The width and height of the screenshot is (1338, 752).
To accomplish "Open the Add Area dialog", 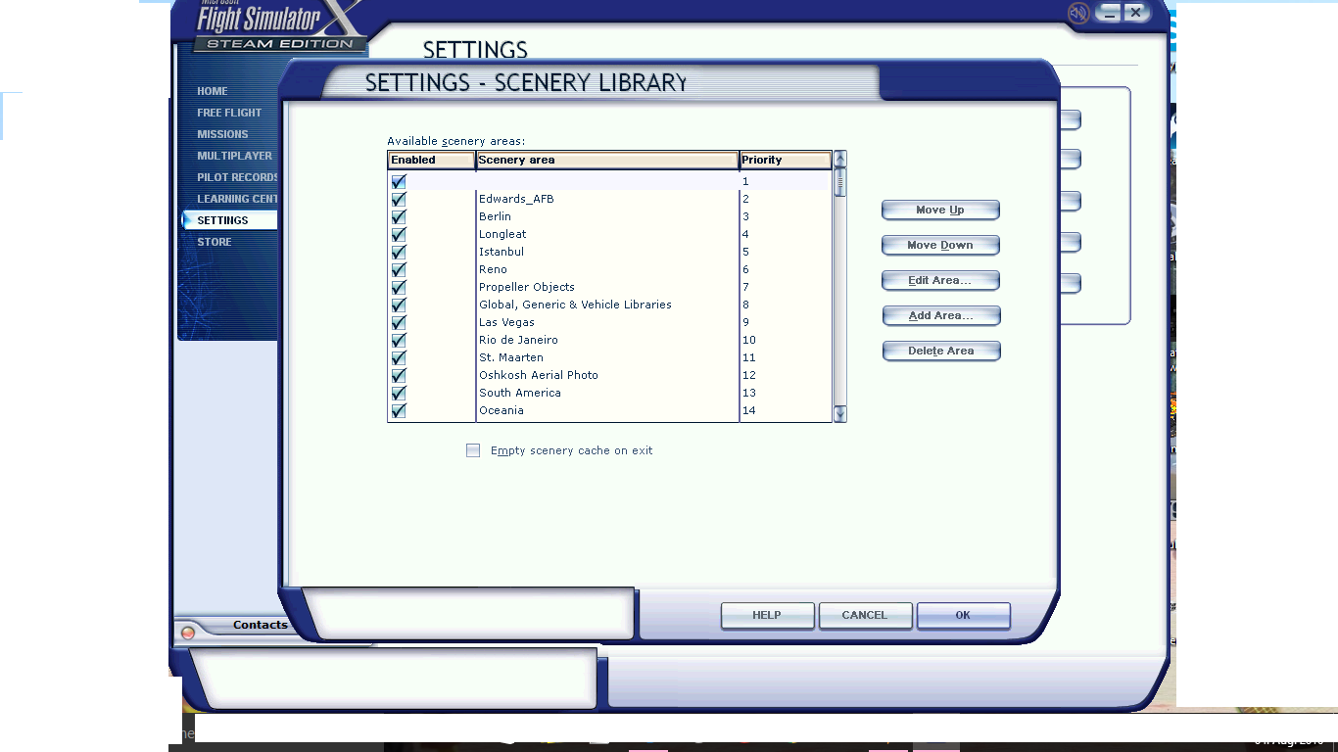I will pos(940,315).
